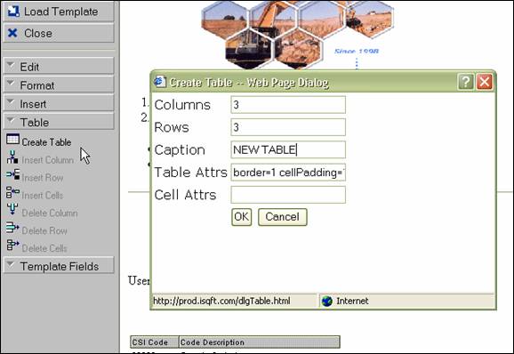Open the Insert menu section
Screen dimensions: 514x354
point(59,104)
